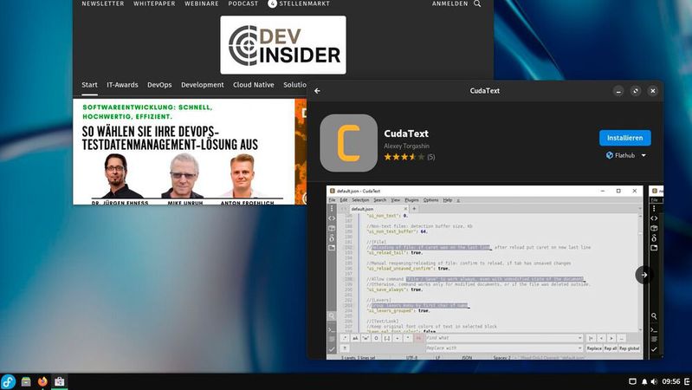
Task: Click the logout icon in tray
Action: [x=687, y=381]
